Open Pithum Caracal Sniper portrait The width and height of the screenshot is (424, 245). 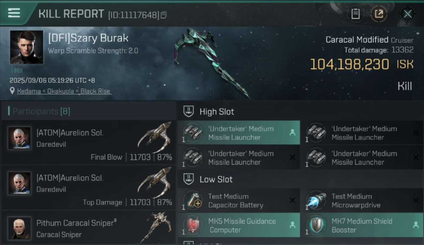pyautogui.click(x=20, y=228)
